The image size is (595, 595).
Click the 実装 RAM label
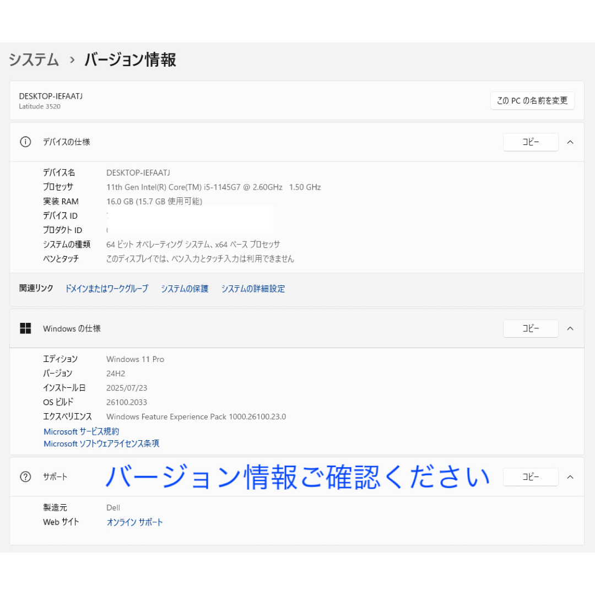coord(61,201)
